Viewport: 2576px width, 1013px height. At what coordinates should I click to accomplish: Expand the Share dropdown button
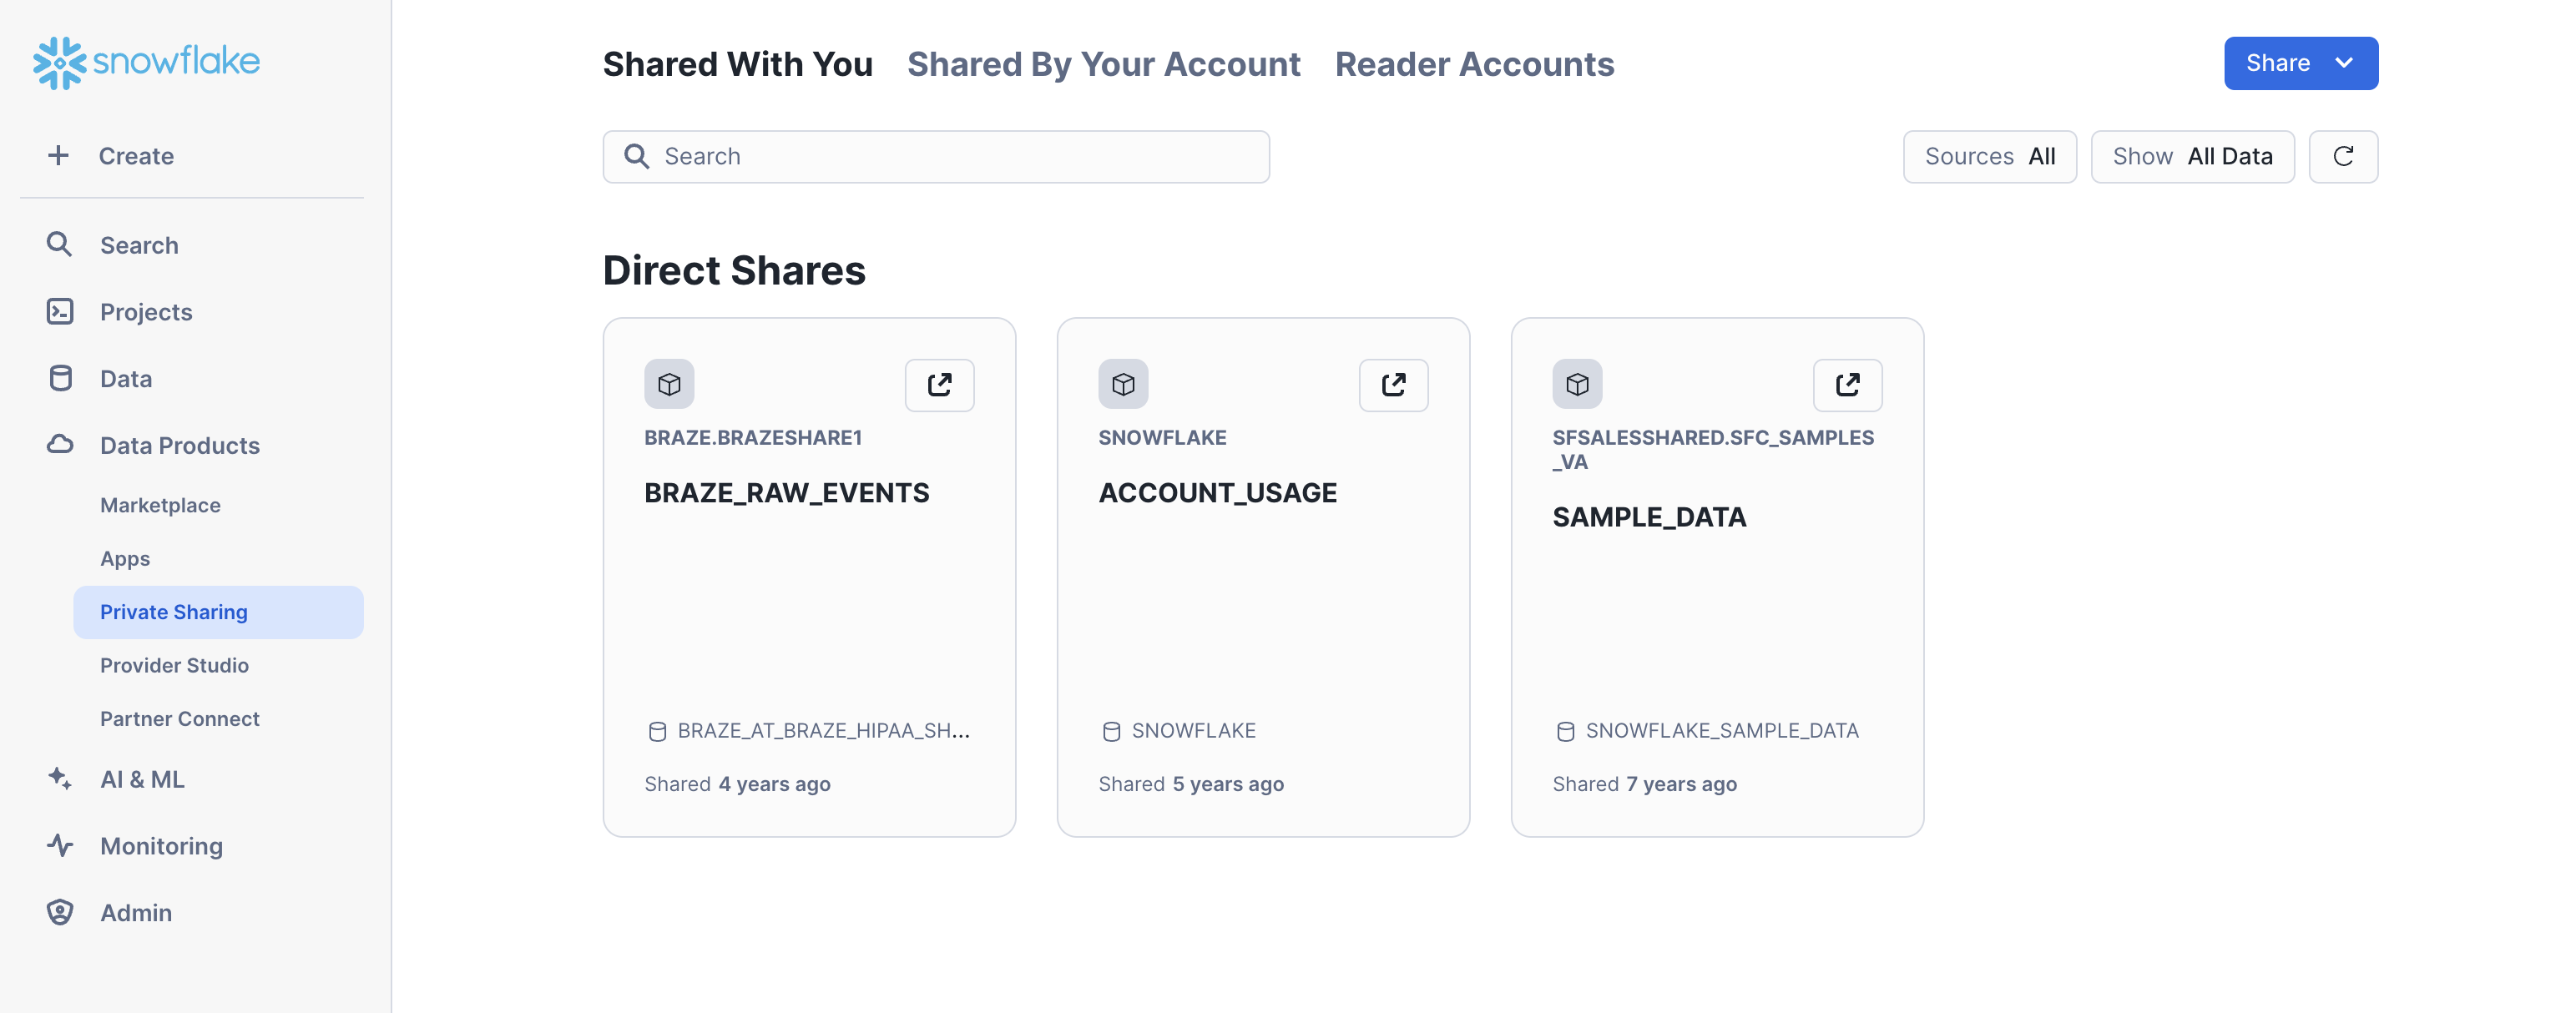(x=2349, y=63)
